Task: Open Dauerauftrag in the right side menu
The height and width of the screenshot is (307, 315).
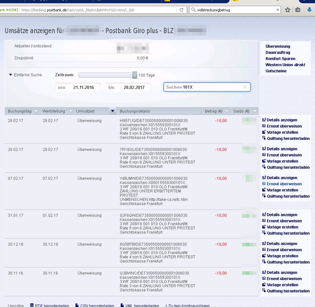Action: (x=278, y=53)
